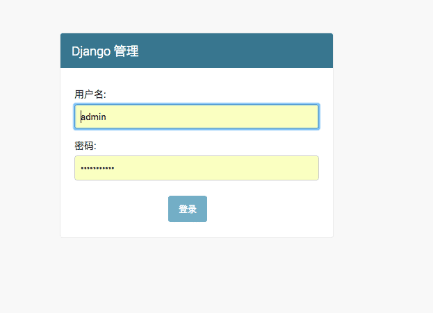Focus the 用户名 username input field
Viewport: 433px width, 313px height.
click(x=197, y=117)
